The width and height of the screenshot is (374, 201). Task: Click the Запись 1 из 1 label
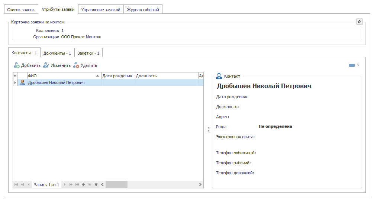coord(46,185)
